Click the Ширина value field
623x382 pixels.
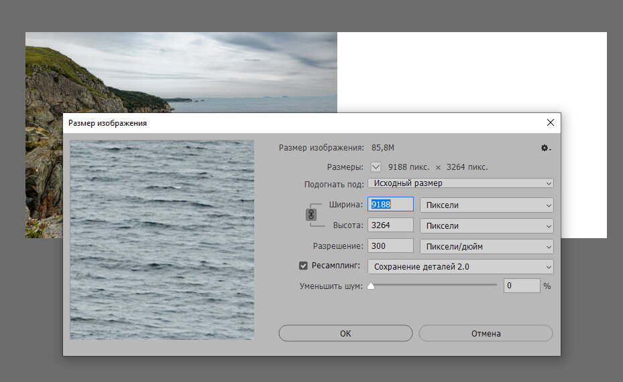tap(391, 204)
